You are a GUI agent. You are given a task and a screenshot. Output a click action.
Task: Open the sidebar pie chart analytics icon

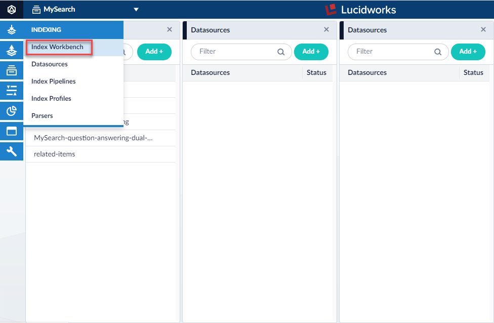click(x=12, y=110)
